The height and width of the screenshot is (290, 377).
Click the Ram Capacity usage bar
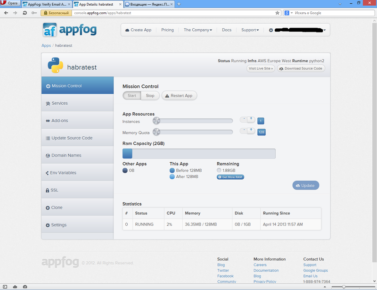point(199,154)
